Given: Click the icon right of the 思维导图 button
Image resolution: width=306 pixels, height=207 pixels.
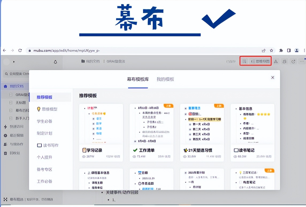Looking at the screenshot, I should (276, 61).
